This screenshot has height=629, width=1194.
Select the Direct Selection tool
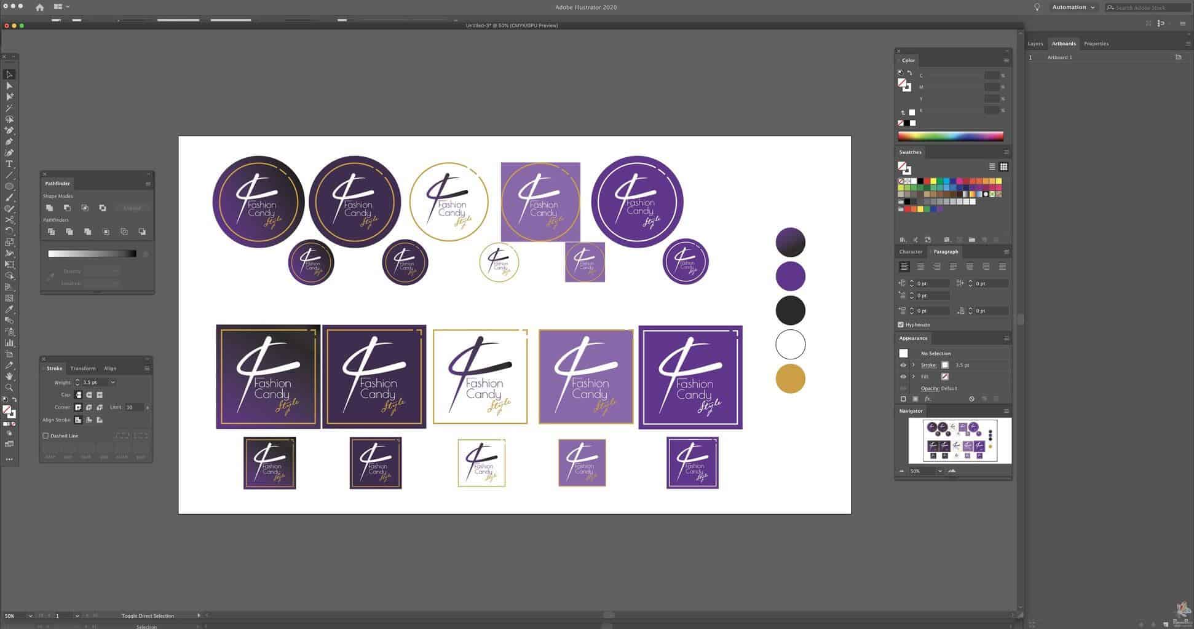point(9,86)
